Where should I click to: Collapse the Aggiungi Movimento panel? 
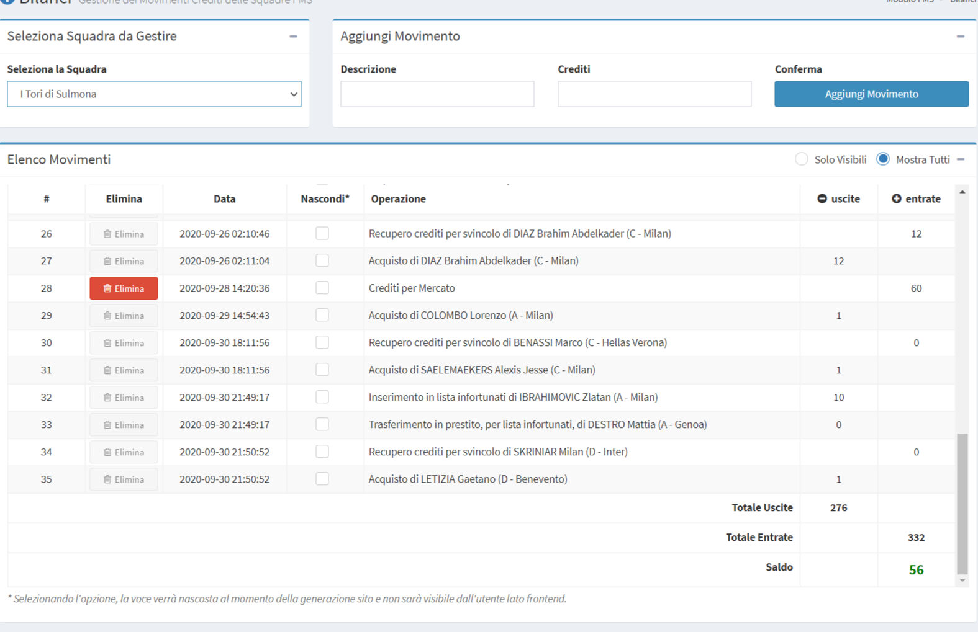(960, 37)
